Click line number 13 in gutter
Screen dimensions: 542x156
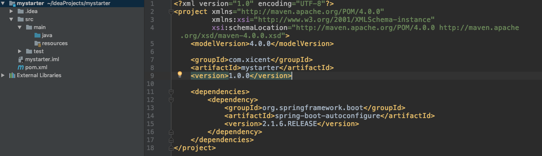coord(150,108)
